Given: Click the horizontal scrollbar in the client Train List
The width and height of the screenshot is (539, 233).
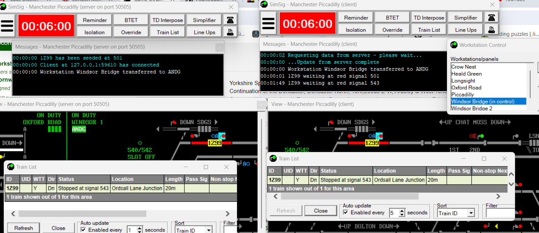Looking at the screenshot, I should (x=349, y=196).
